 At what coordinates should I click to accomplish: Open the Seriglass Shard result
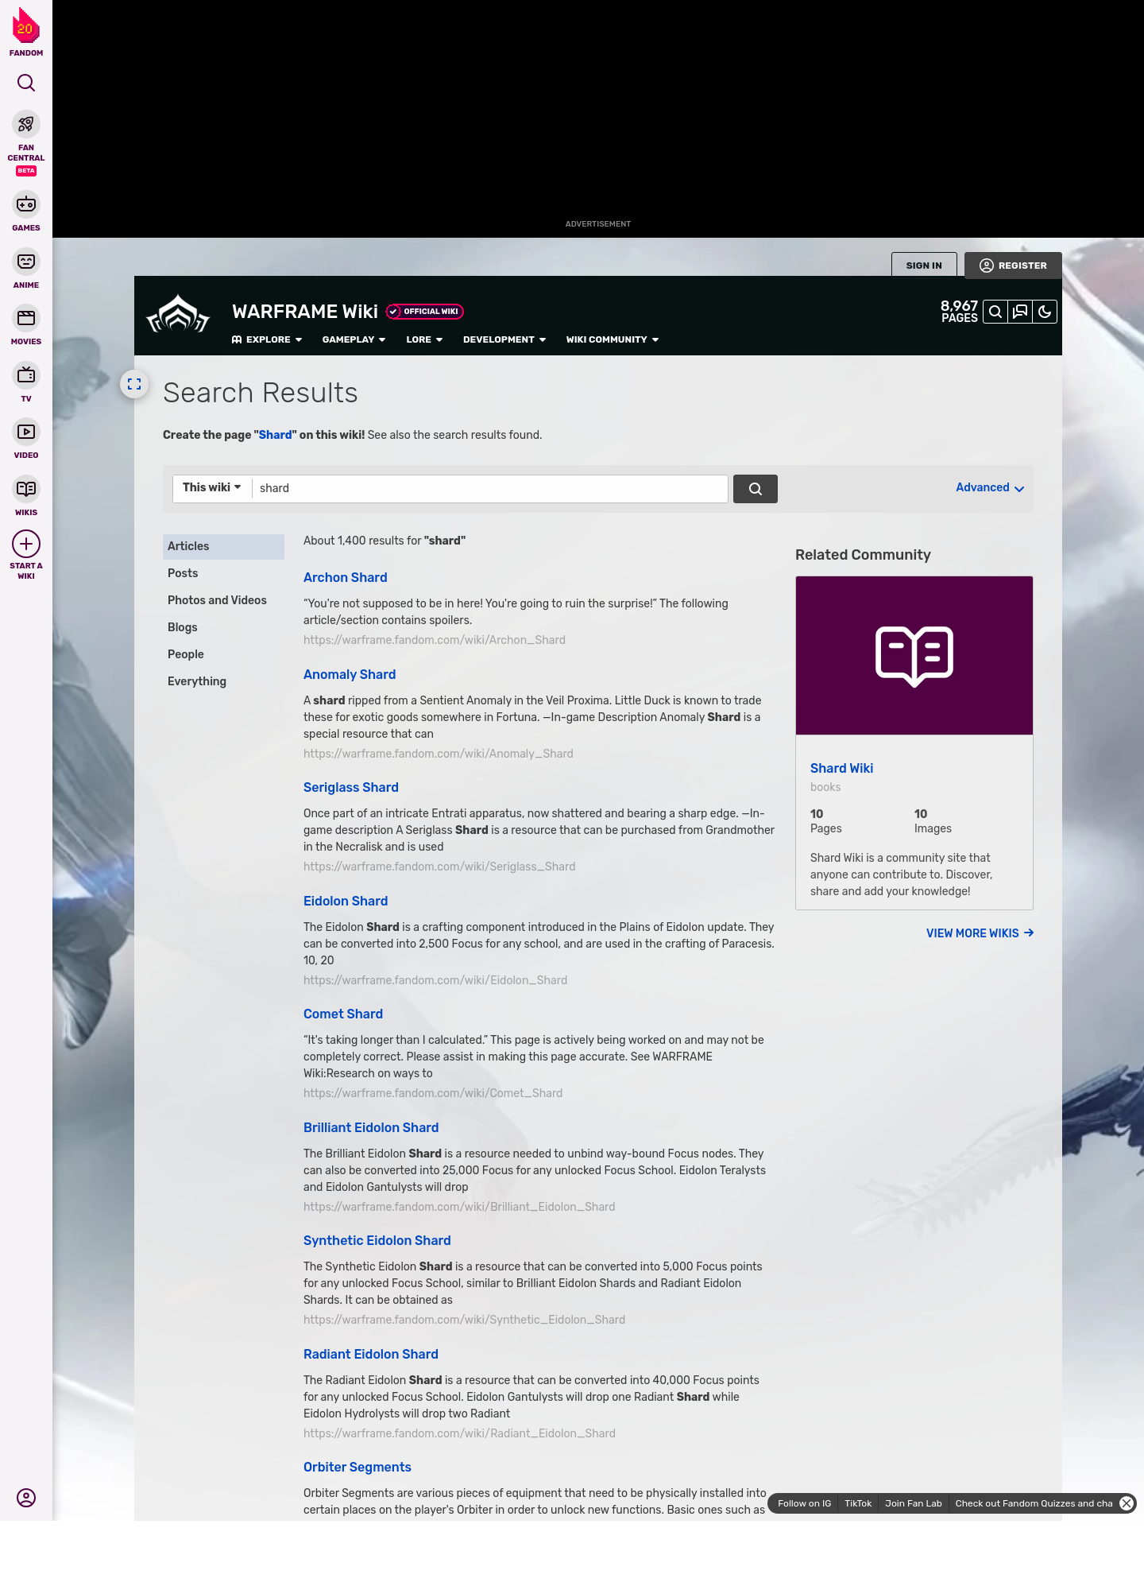(350, 787)
